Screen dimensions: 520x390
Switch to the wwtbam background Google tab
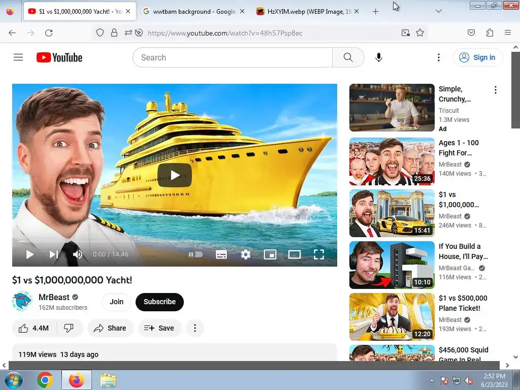click(x=194, y=12)
